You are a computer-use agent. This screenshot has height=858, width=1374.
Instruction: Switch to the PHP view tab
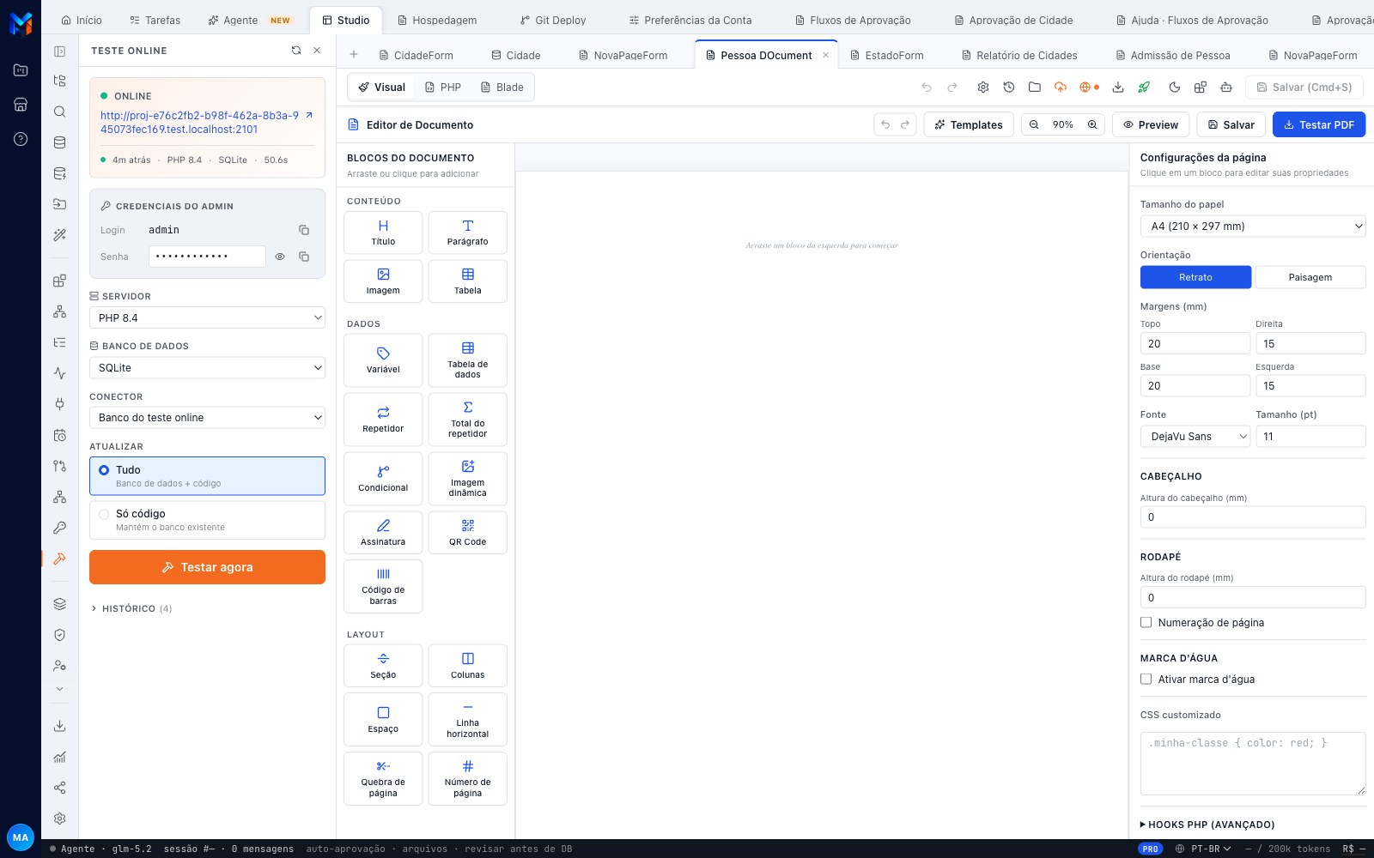point(443,88)
